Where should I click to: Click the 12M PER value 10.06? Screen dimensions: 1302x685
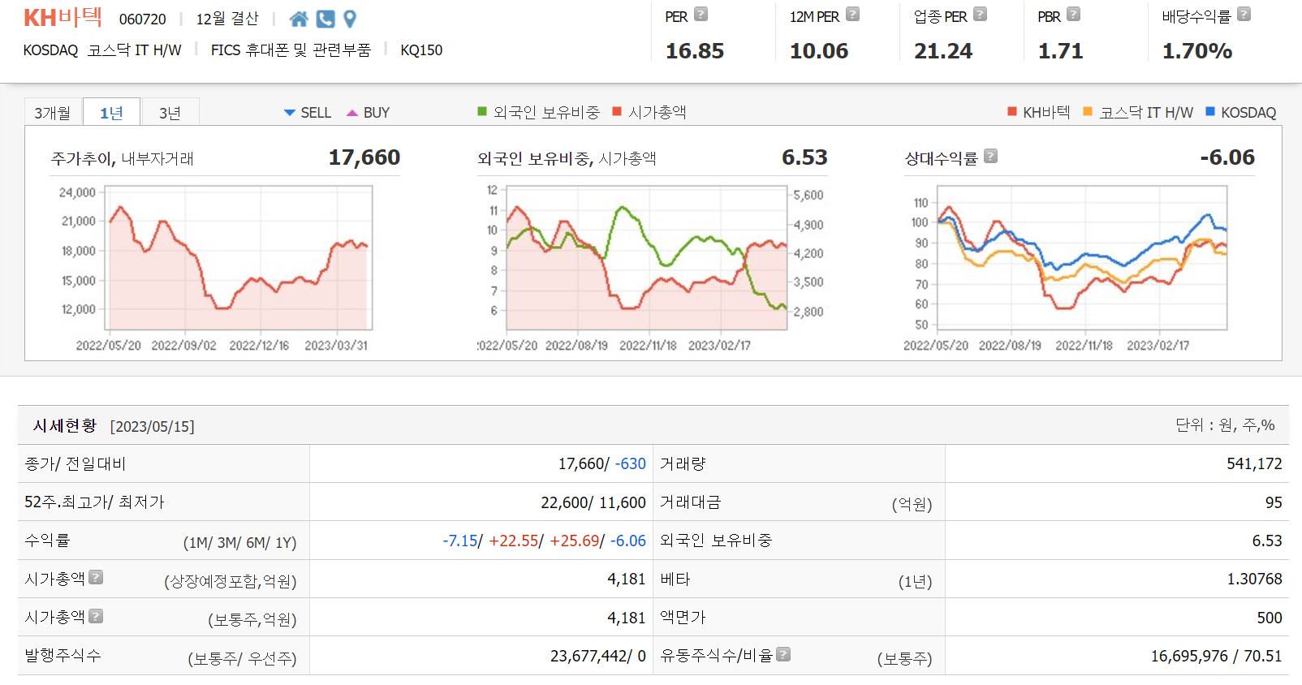tap(819, 51)
